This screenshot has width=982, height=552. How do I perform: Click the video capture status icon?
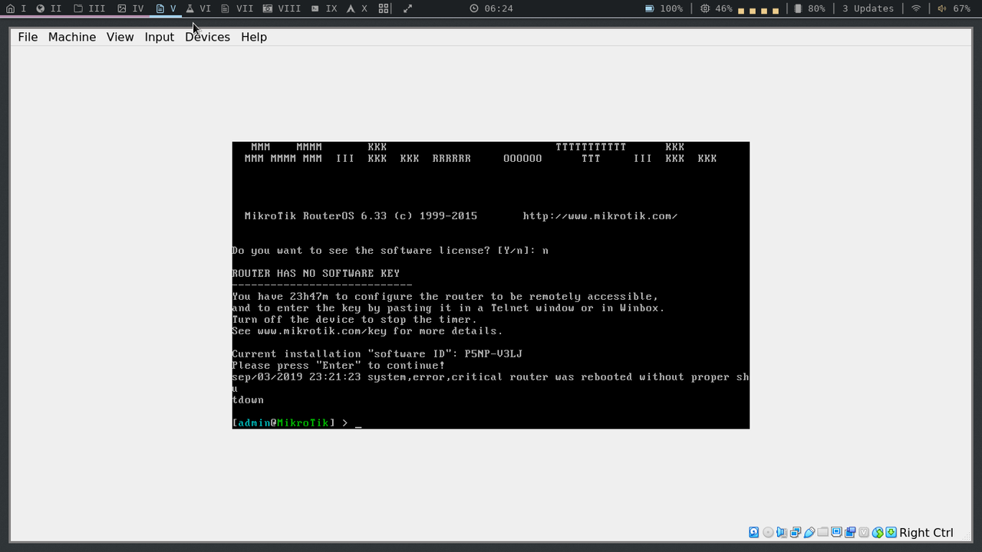pyautogui.click(x=850, y=532)
